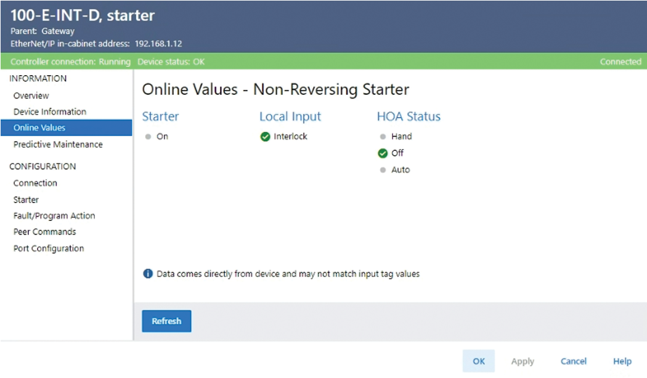647x378 pixels.
Task: Open Port Configuration page
Action: (48, 248)
